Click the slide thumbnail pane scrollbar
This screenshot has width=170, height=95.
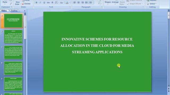click(x=25, y=27)
